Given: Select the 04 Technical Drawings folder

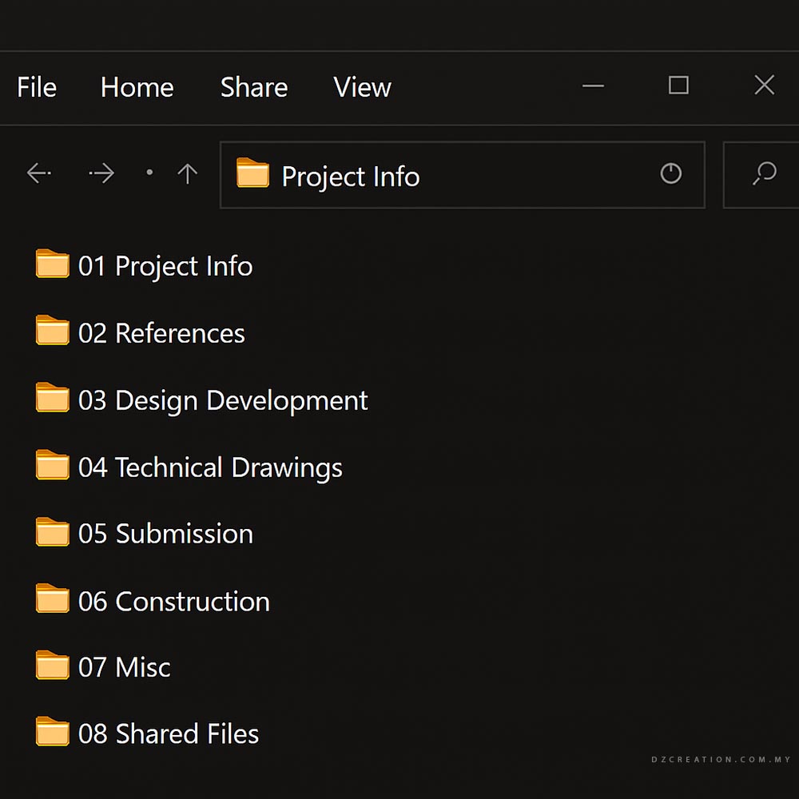Looking at the screenshot, I should [x=210, y=467].
